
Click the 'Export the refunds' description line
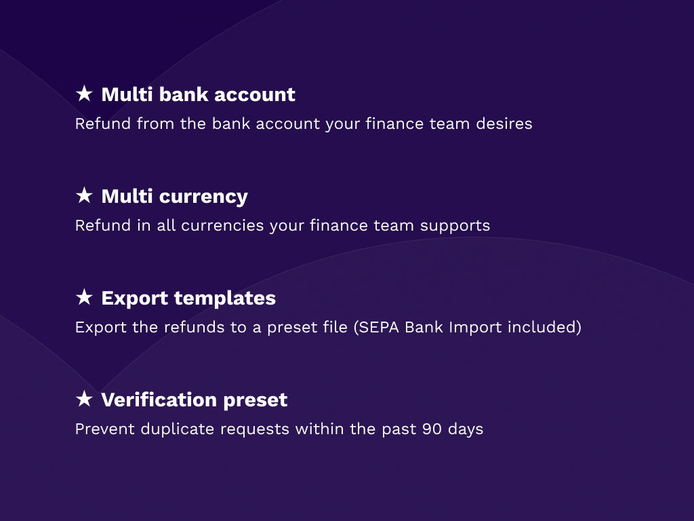click(x=328, y=328)
